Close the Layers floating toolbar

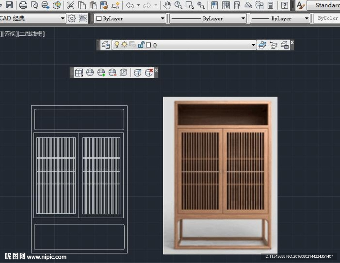coord(292,42)
